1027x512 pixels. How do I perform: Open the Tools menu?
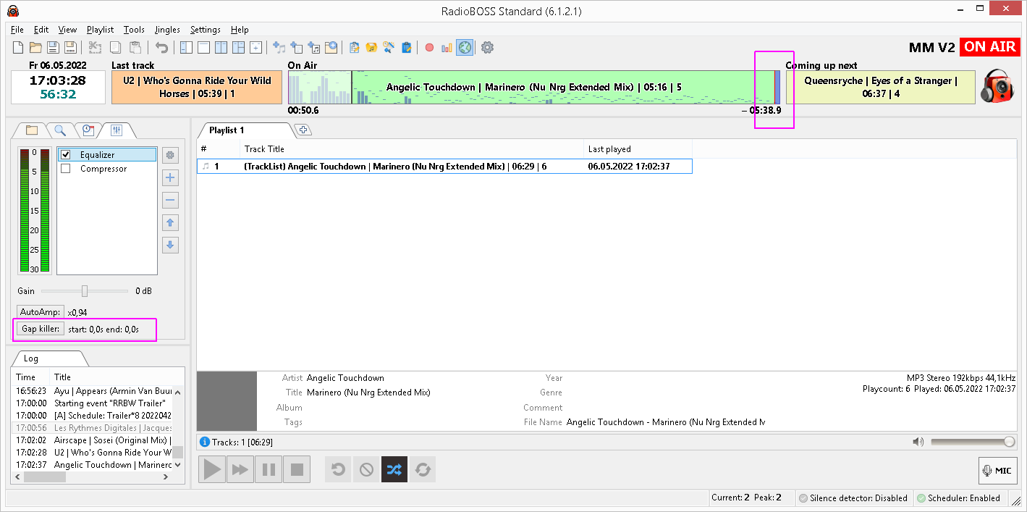134,30
